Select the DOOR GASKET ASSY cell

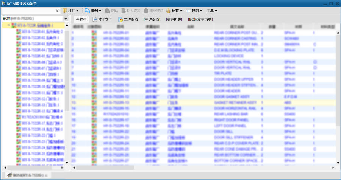(232, 97)
